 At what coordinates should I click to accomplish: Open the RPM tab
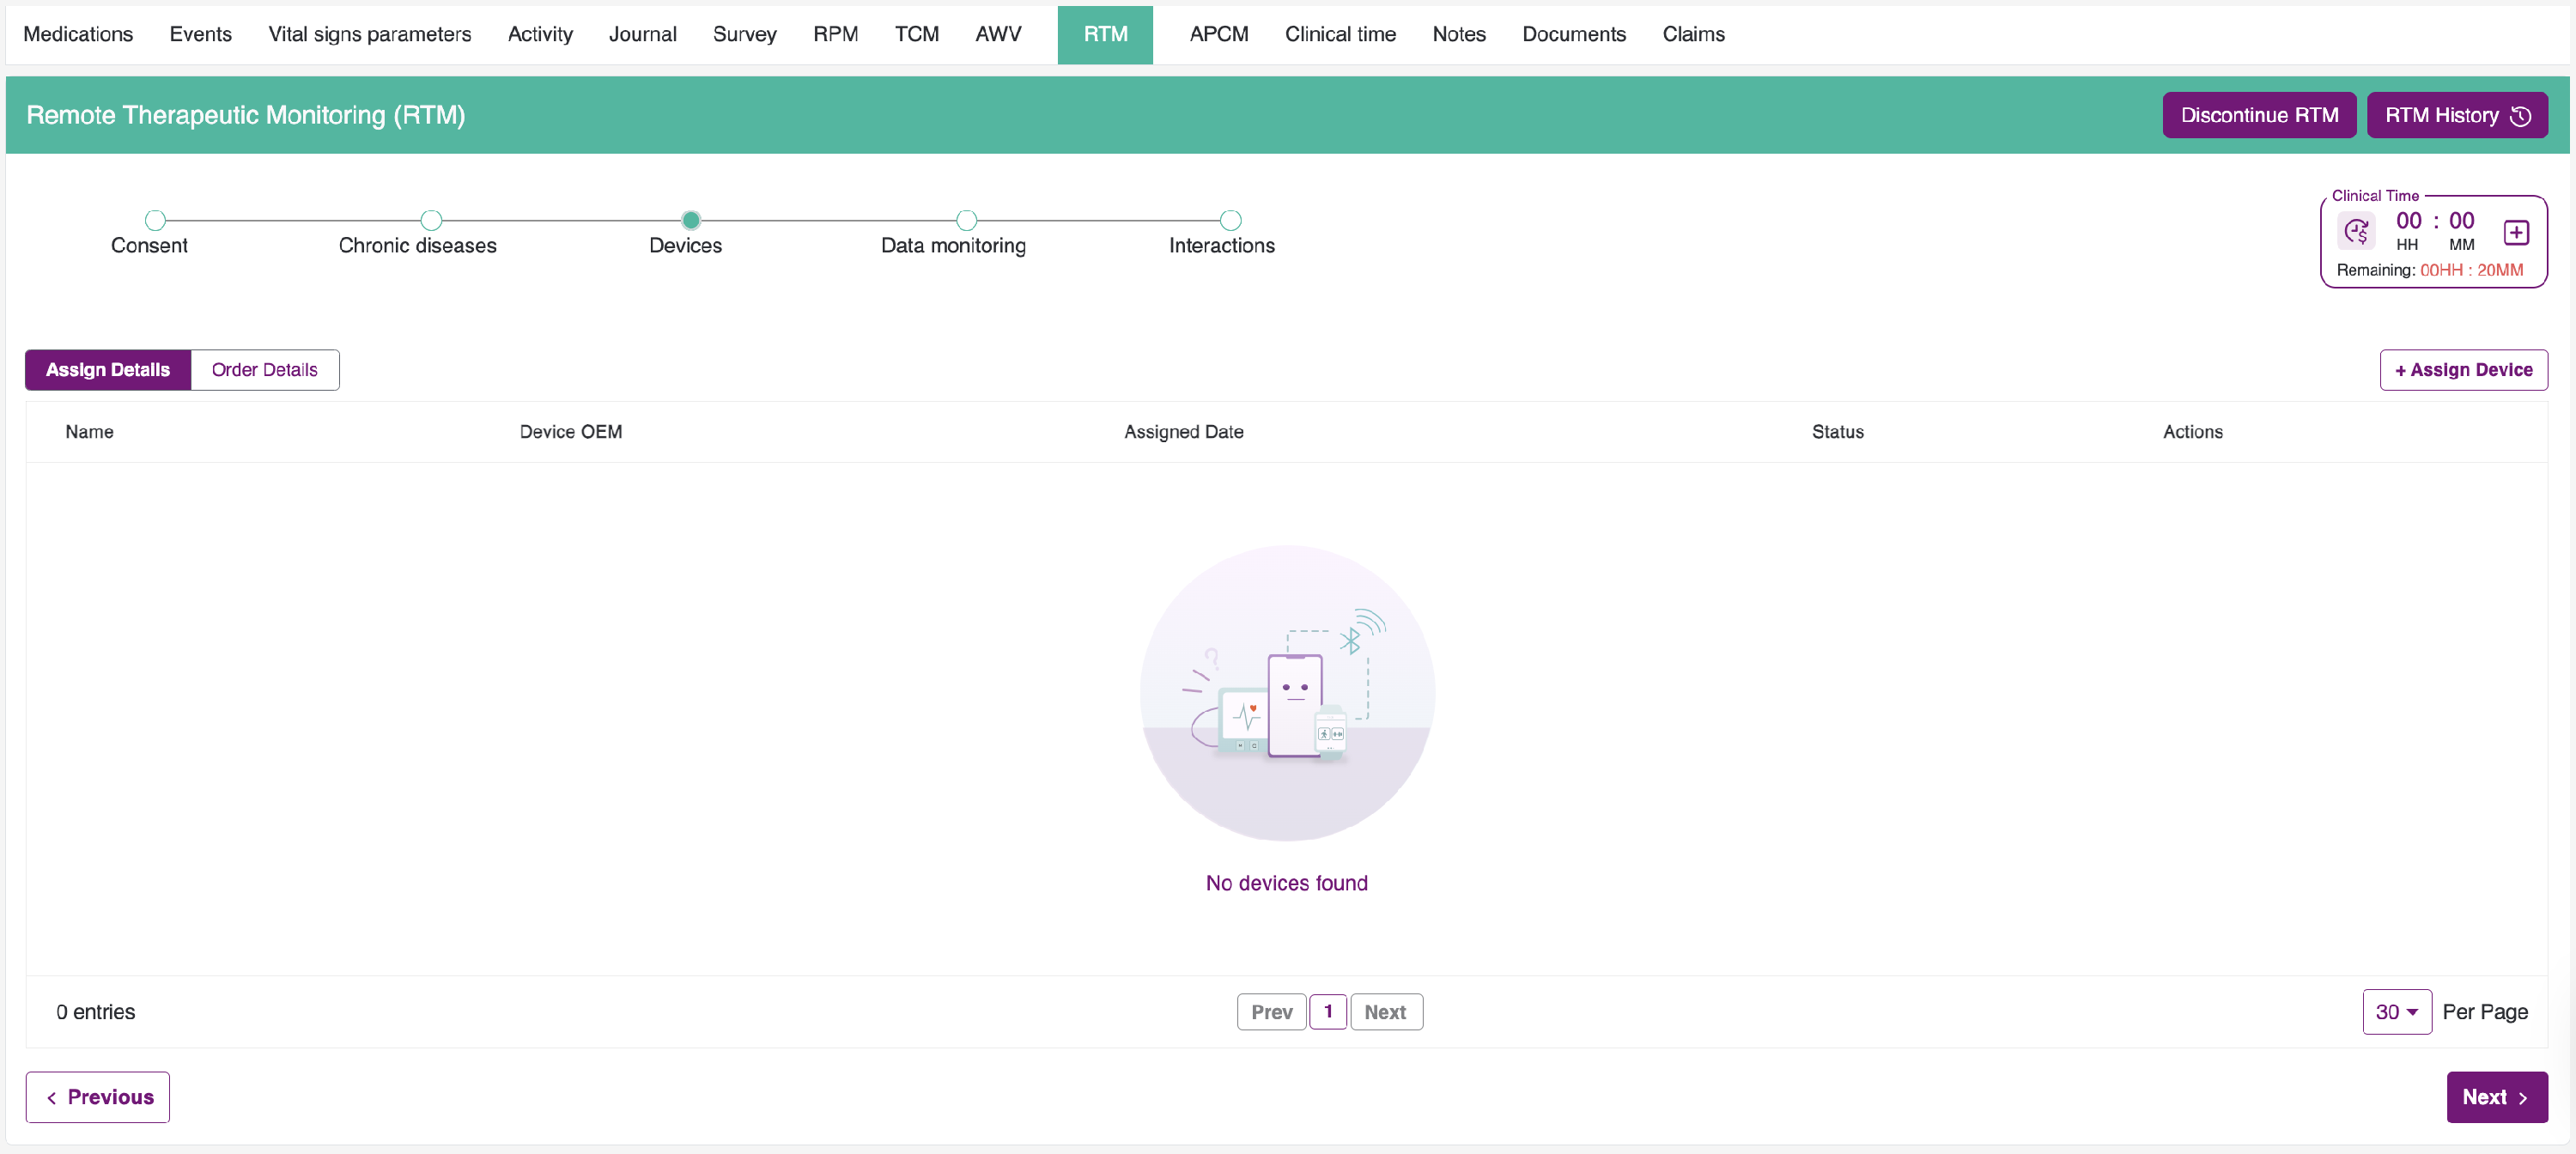point(835,34)
